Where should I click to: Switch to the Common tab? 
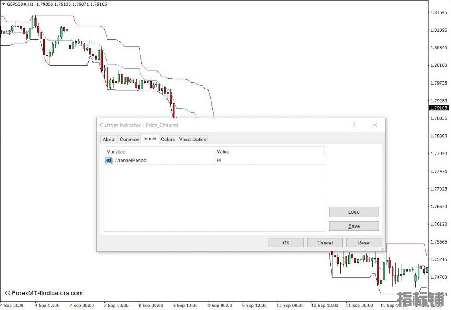tap(129, 140)
